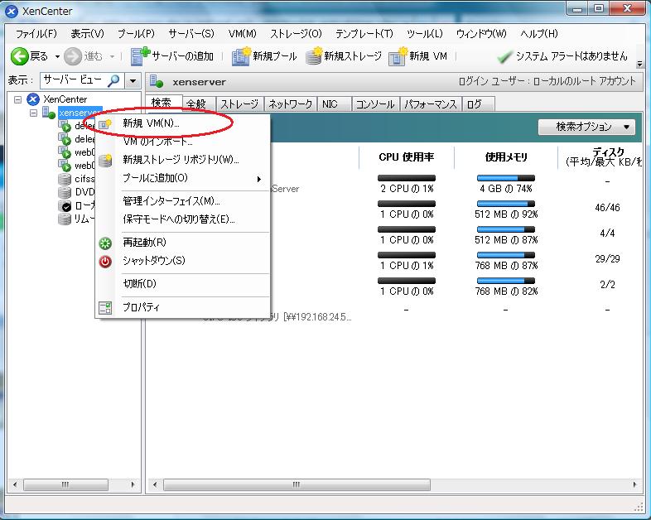This screenshot has height=520, width=651.
Task: Click the XenCenter root node icon
Action: click(x=33, y=99)
